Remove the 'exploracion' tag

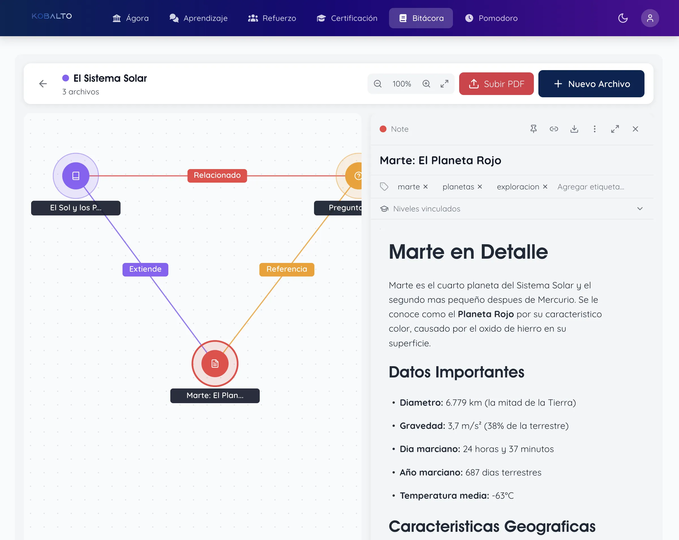coord(545,187)
